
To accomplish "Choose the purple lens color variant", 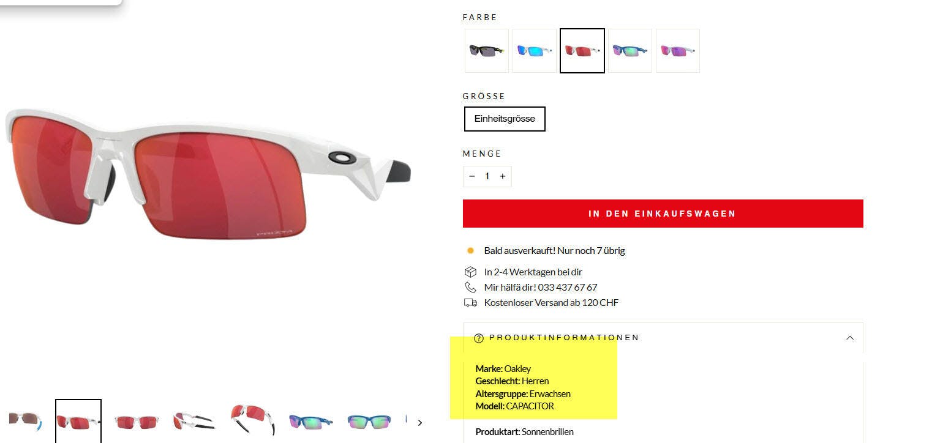I will tap(678, 51).
